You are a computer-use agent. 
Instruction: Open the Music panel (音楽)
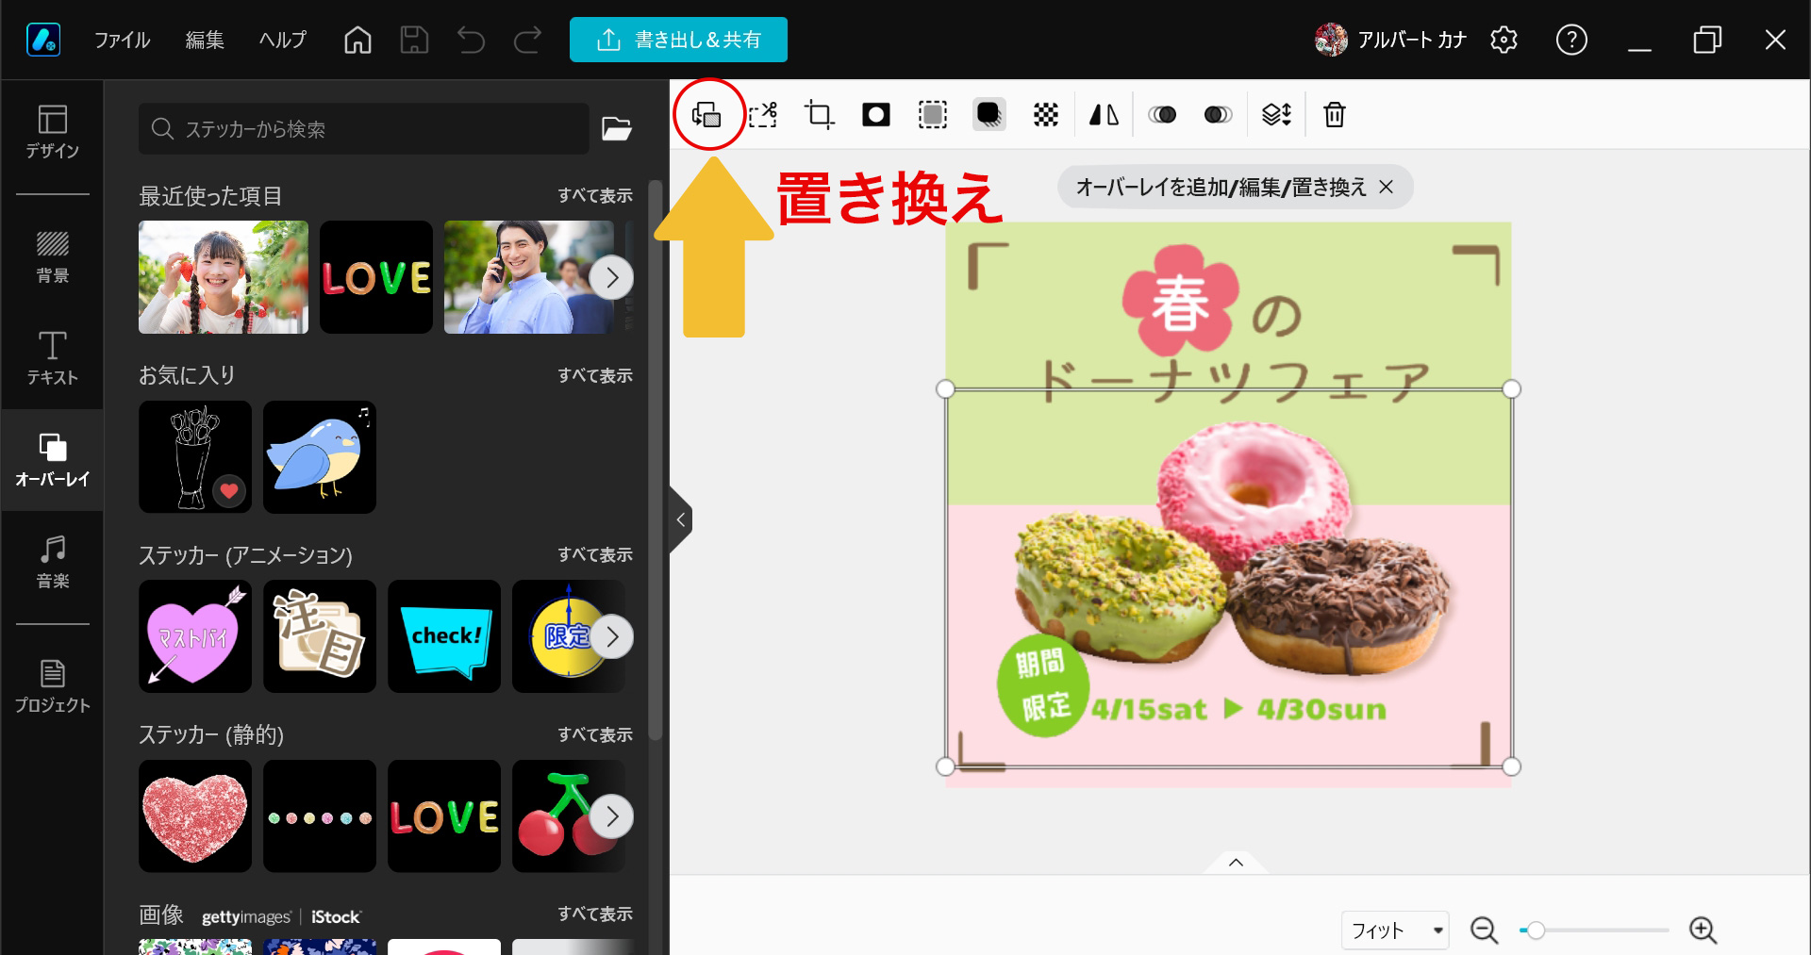(x=52, y=562)
